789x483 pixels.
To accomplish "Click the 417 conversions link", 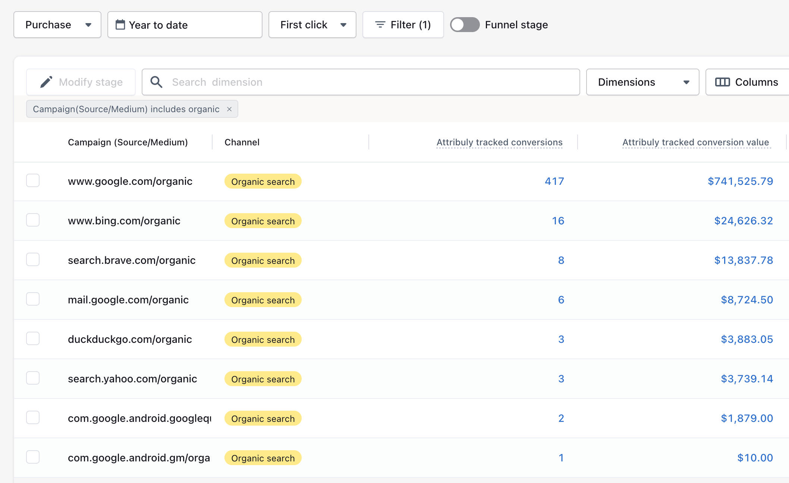I will (554, 181).
